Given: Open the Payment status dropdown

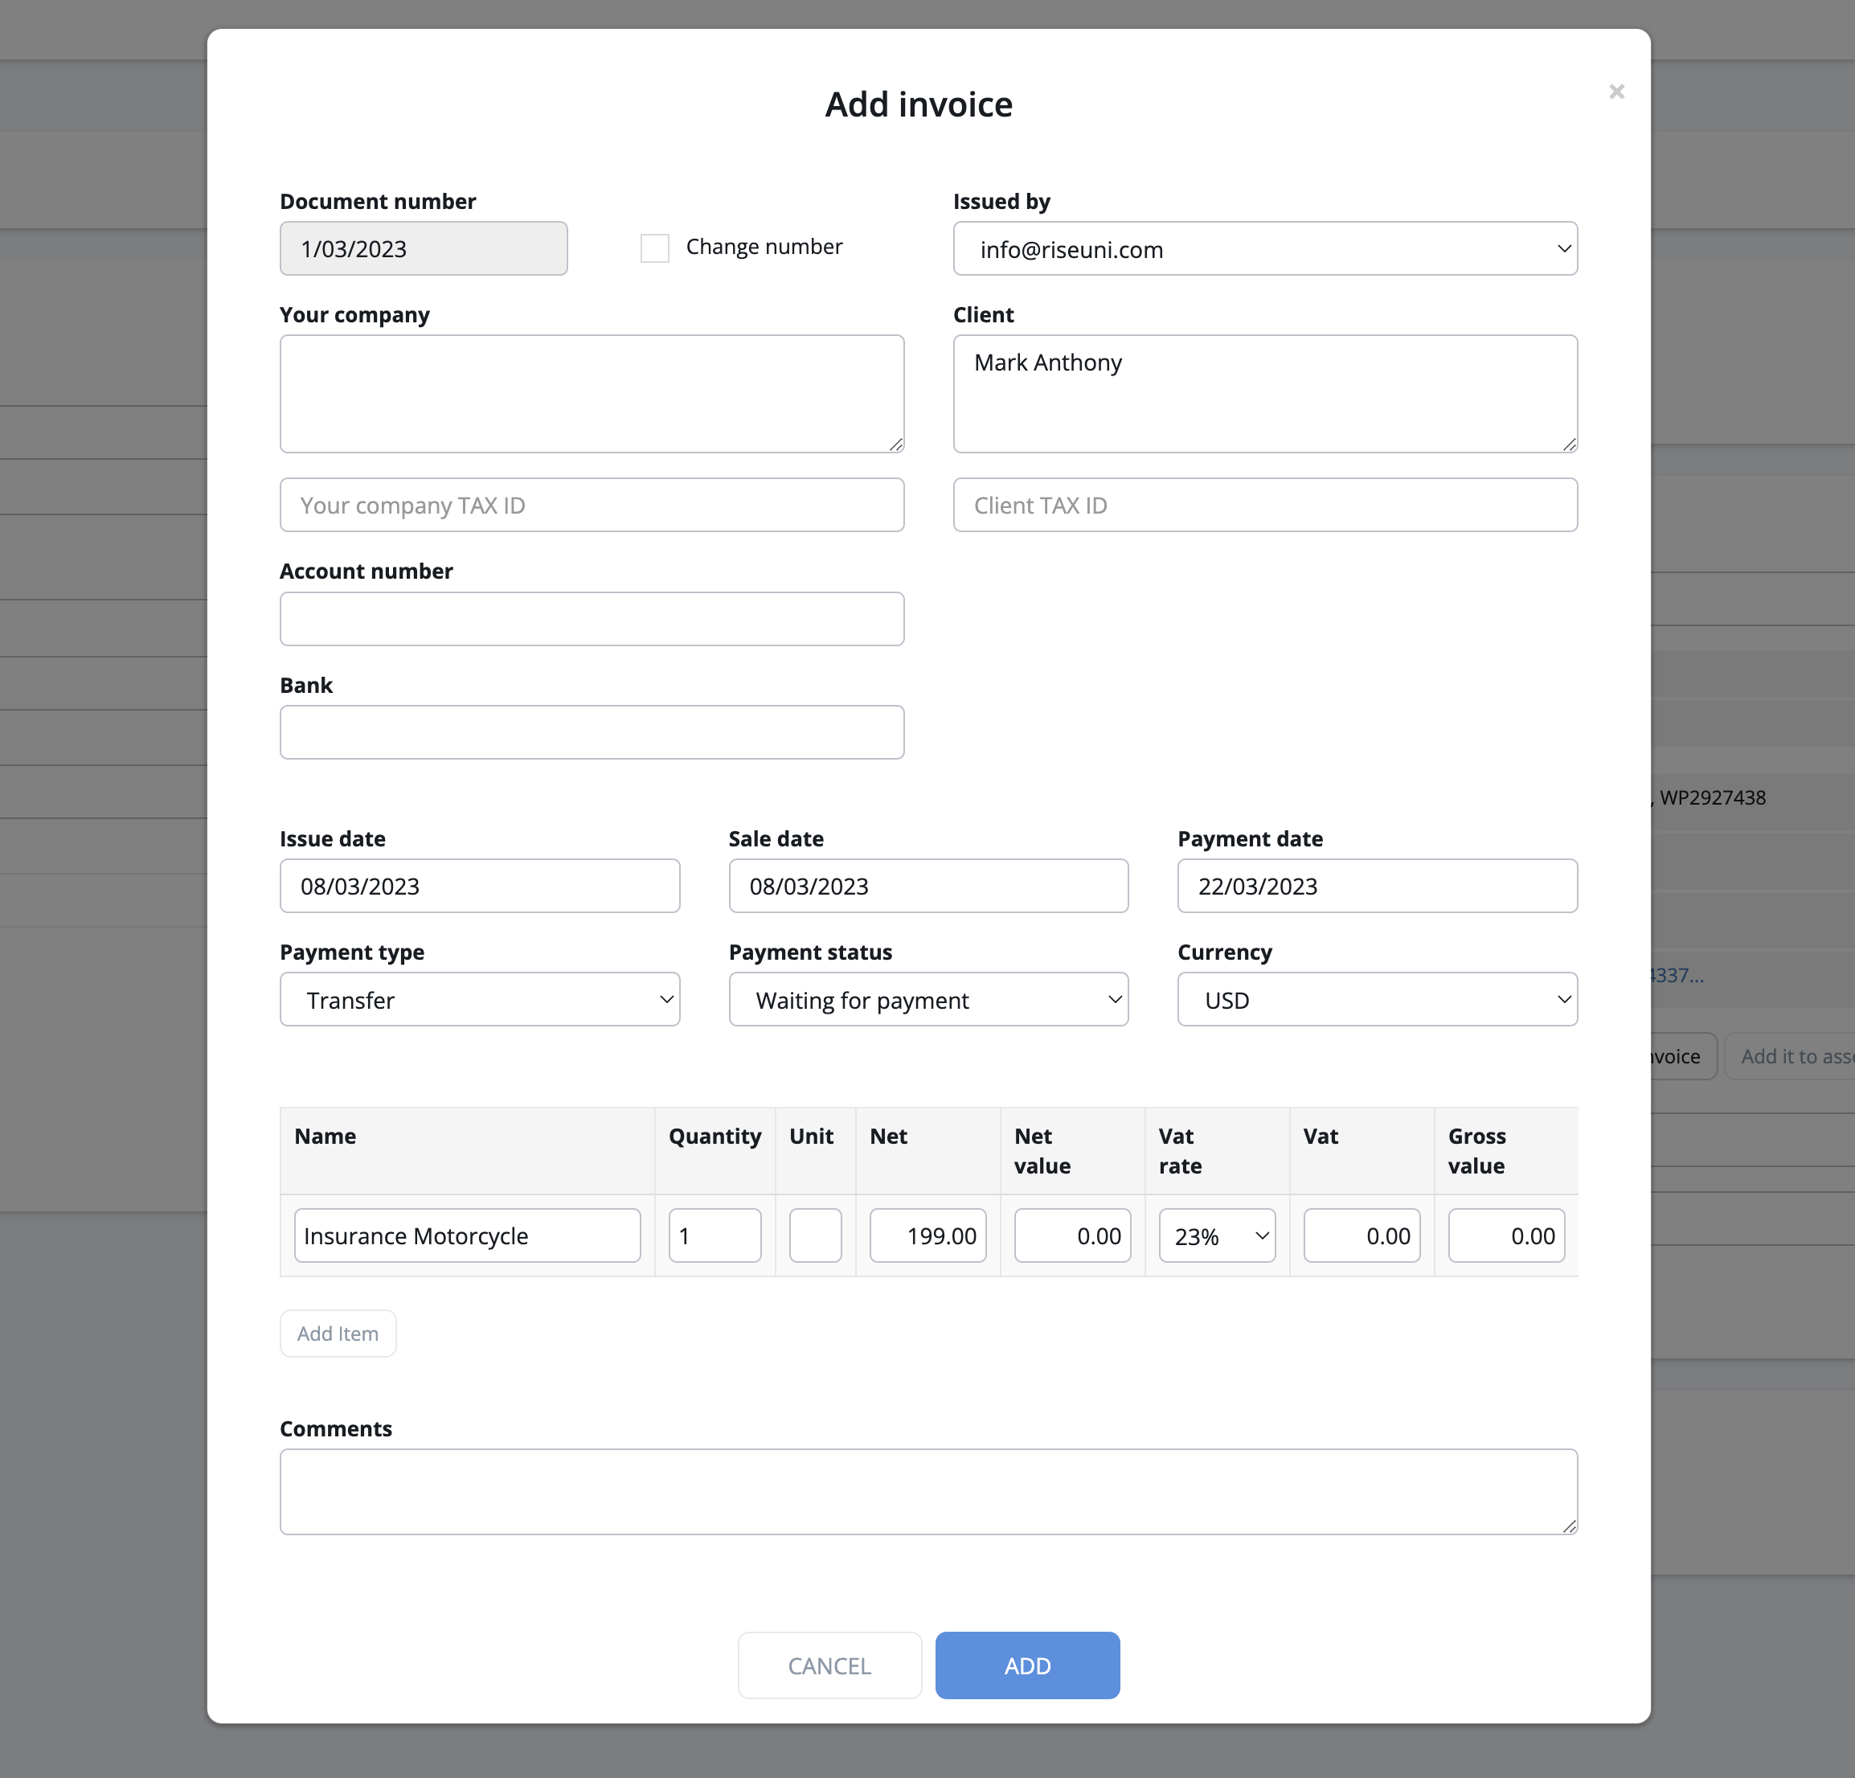Looking at the screenshot, I should [x=927, y=1000].
